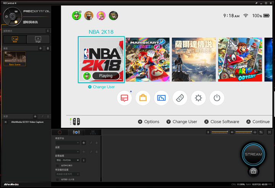Delete quality profile trash icon

97,152
